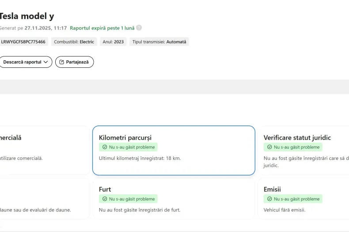Click the VIN chip LRWYGCFS8PC775466
The width and height of the screenshot is (349, 232).
pos(23,42)
